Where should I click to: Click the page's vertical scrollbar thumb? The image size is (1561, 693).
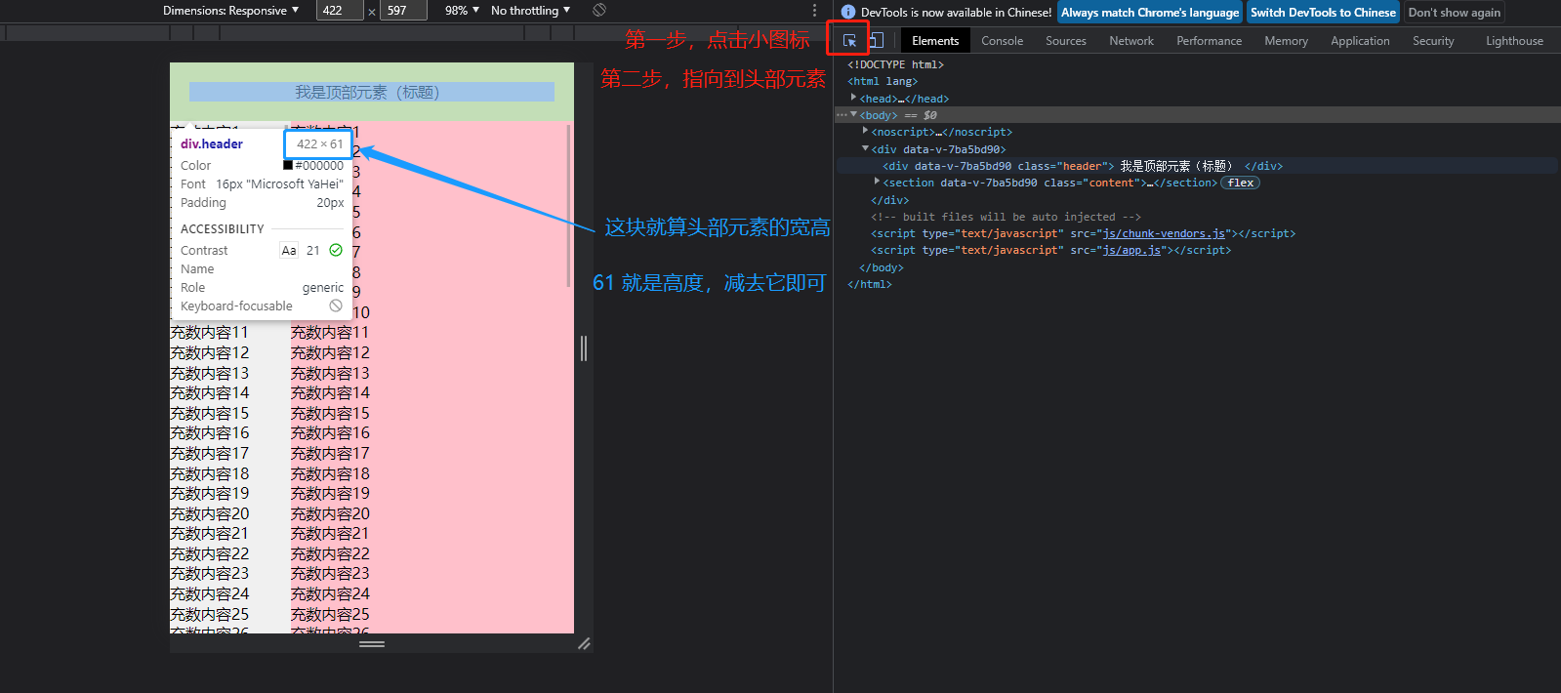pyautogui.click(x=569, y=205)
